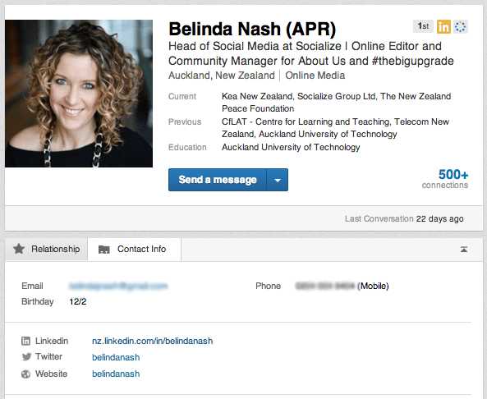Click the gold LinkedIn premium badge icon
The image size is (487, 399).
point(443,27)
